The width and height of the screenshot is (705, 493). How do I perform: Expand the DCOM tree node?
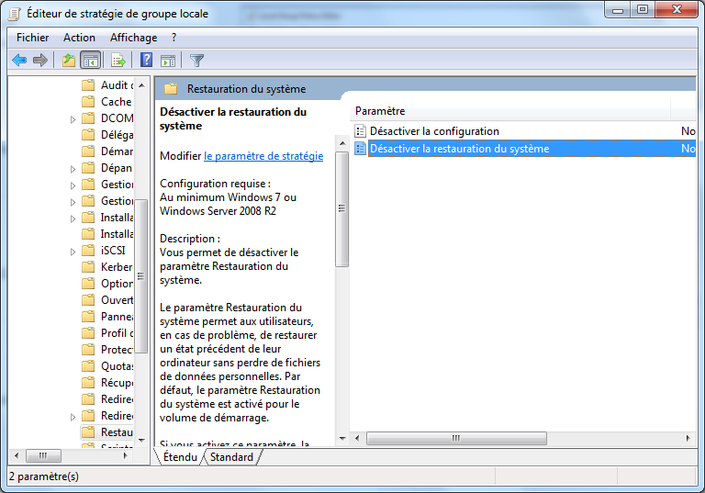point(73,119)
